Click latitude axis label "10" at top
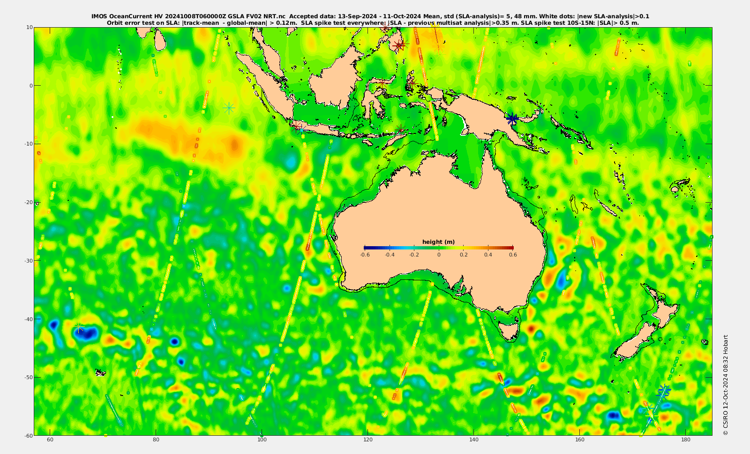 pos(30,27)
